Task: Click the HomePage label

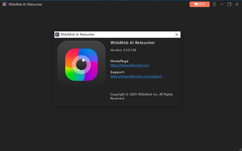Action: pos(119,61)
